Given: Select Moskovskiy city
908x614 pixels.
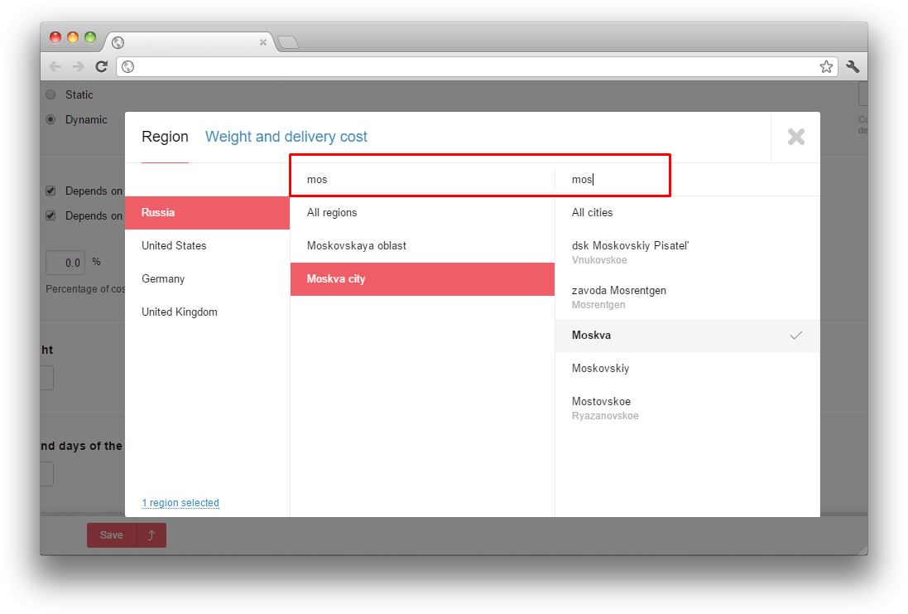Looking at the screenshot, I should (687, 368).
